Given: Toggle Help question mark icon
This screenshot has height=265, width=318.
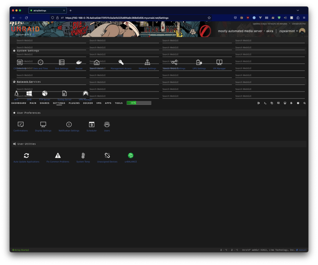Looking at the screenshot, I should pos(298,103).
